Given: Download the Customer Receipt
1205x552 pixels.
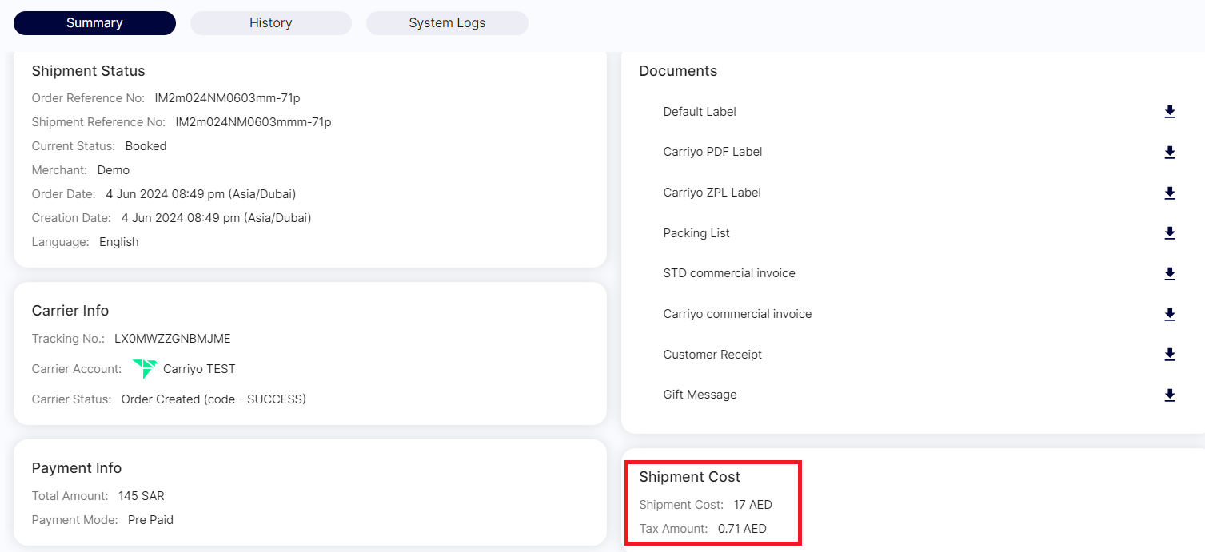Looking at the screenshot, I should [1169, 355].
